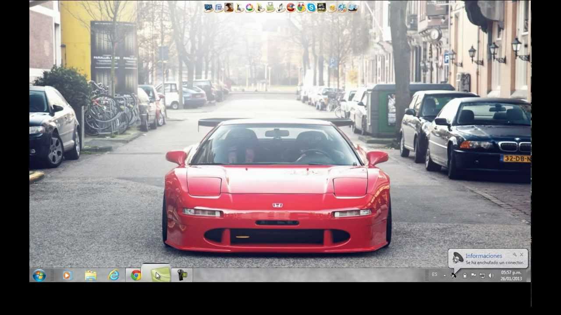Click the network connection tray icon
The image size is (561, 315).
(483, 275)
